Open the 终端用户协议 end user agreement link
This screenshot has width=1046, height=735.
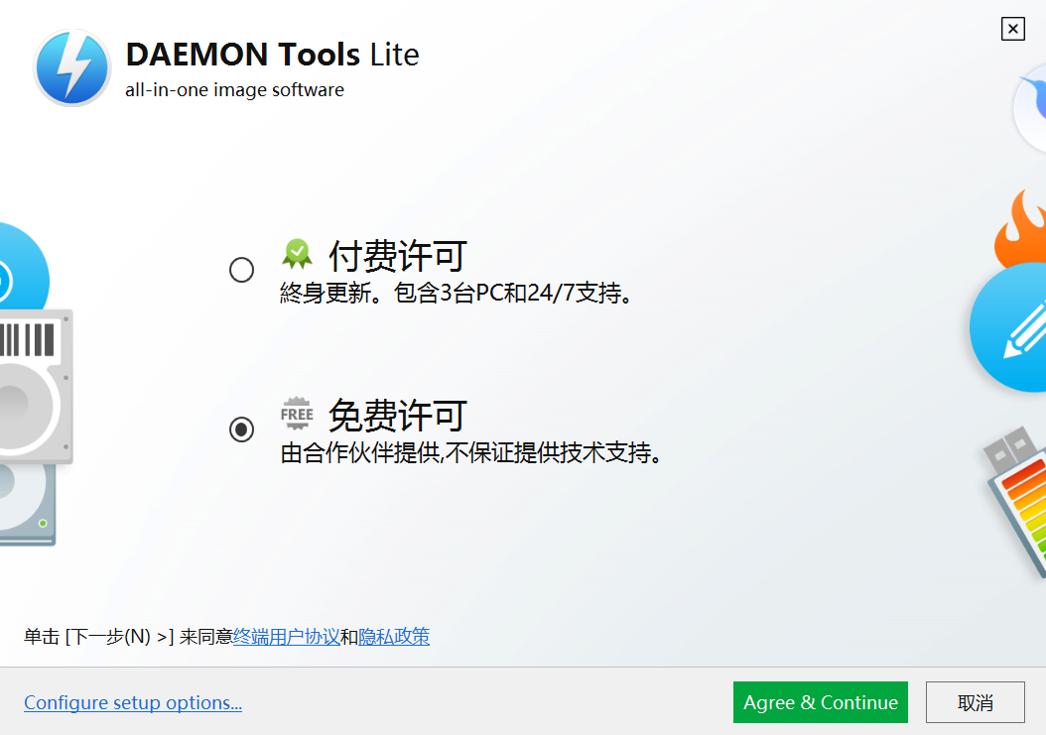[287, 637]
